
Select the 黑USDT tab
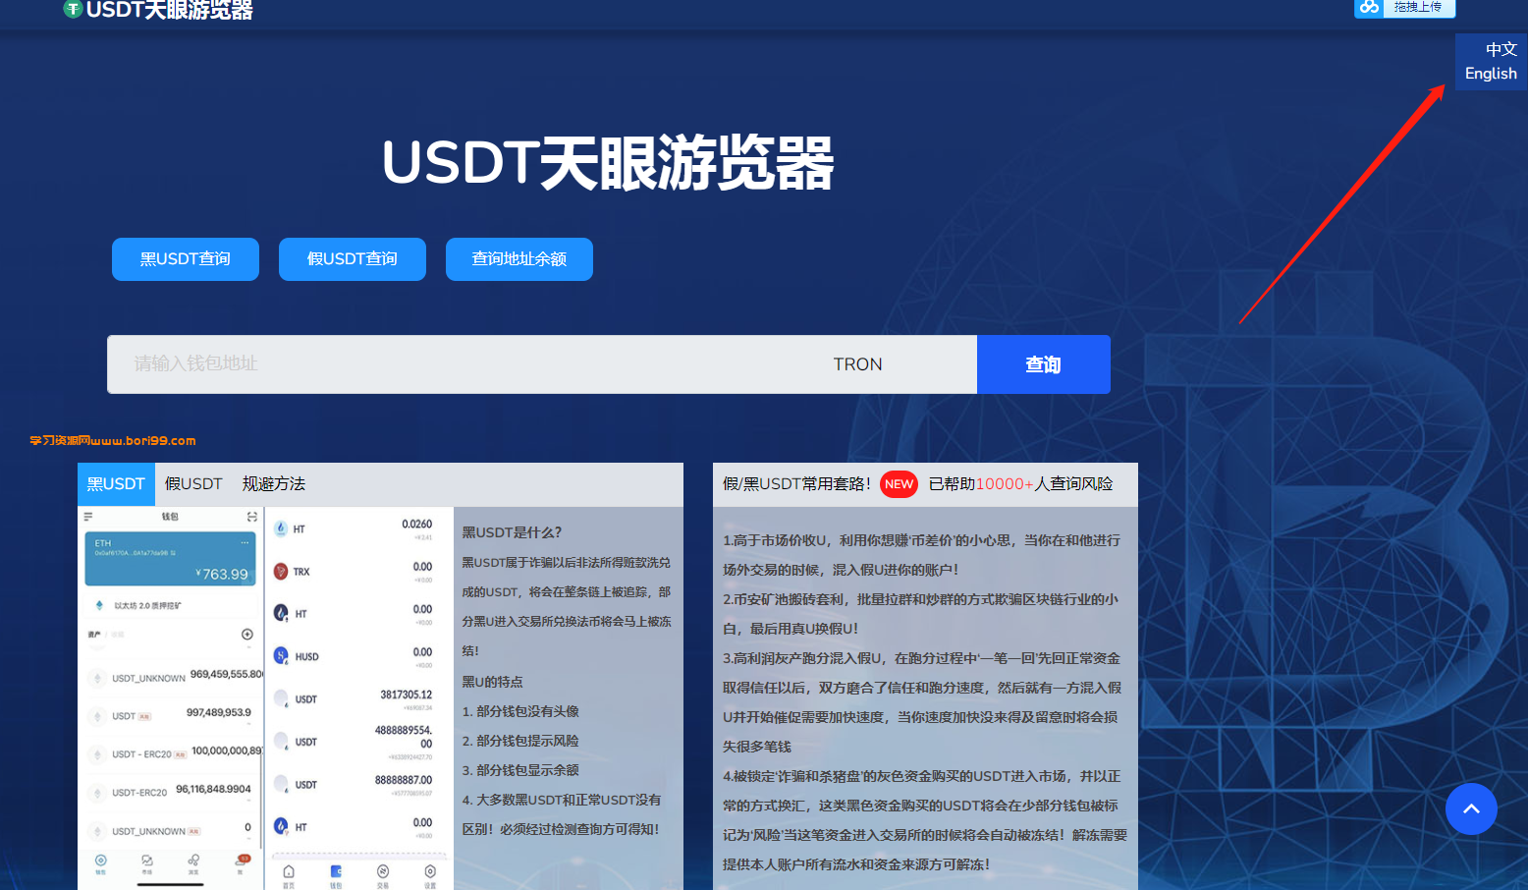pos(116,484)
